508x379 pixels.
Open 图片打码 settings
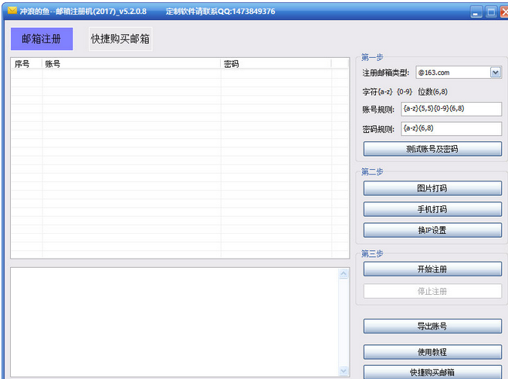[x=432, y=188]
